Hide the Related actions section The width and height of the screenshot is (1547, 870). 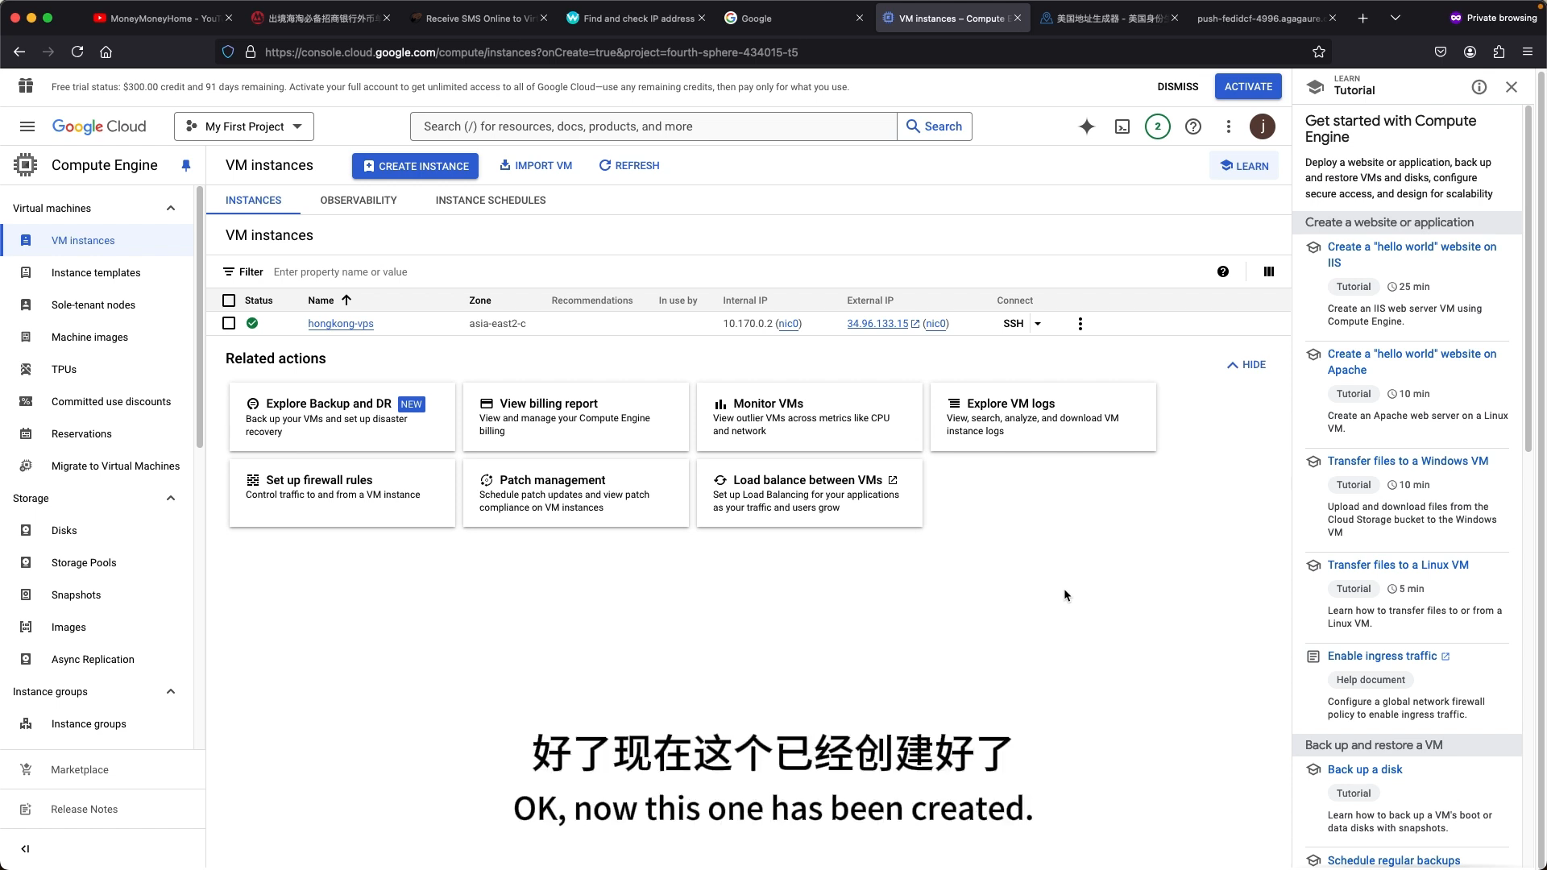1246,365
